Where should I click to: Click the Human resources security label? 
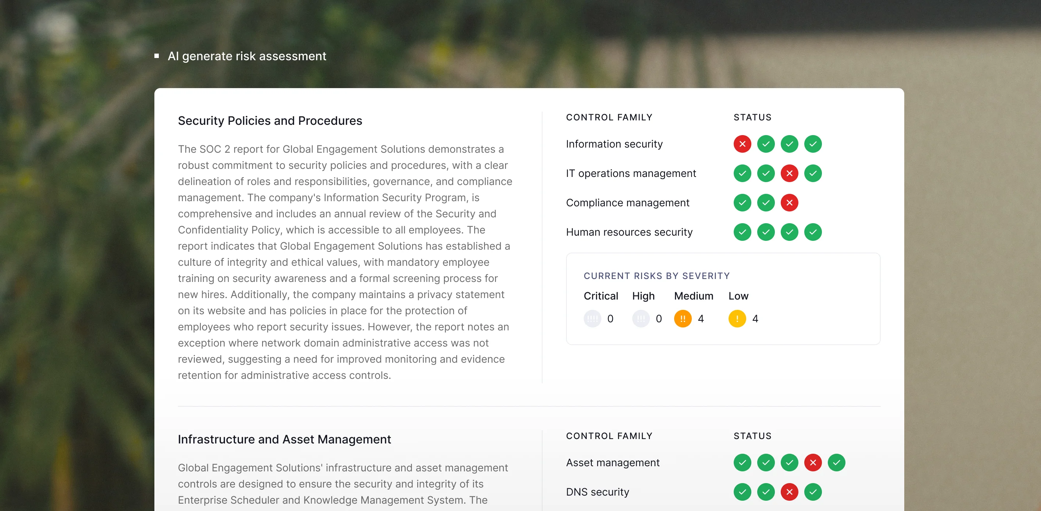pos(629,232)
